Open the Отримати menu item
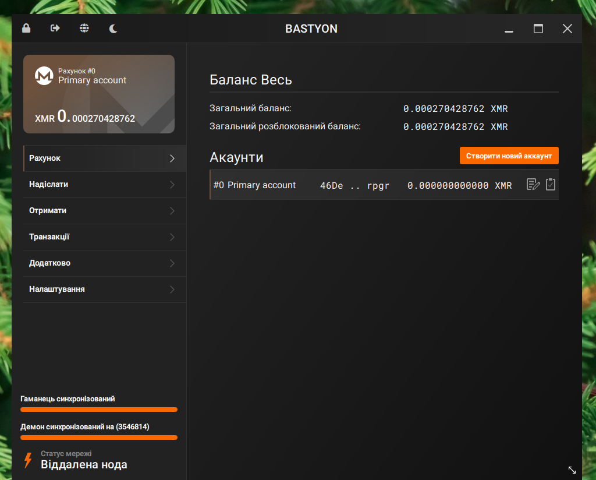Image resolution: width=596 pixels, height=480 pixels. coord(48,211)
